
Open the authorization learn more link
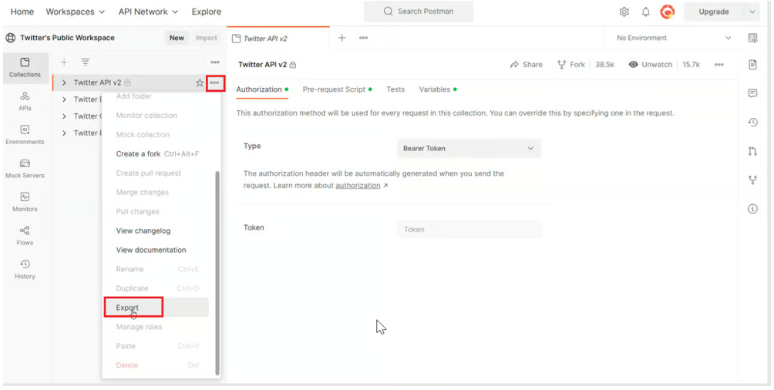(358, 186)
